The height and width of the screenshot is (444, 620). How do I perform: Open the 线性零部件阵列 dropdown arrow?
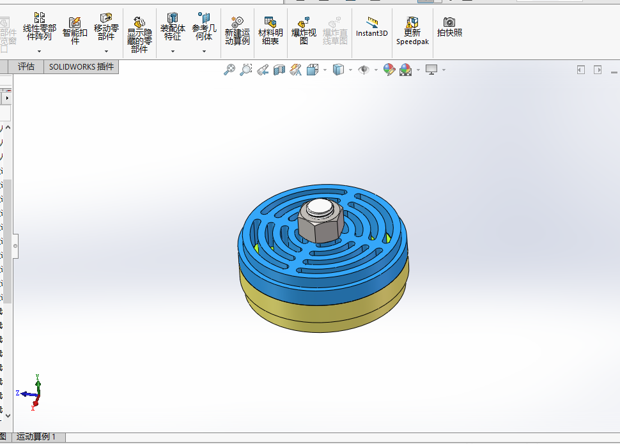(x=39, y=51)
